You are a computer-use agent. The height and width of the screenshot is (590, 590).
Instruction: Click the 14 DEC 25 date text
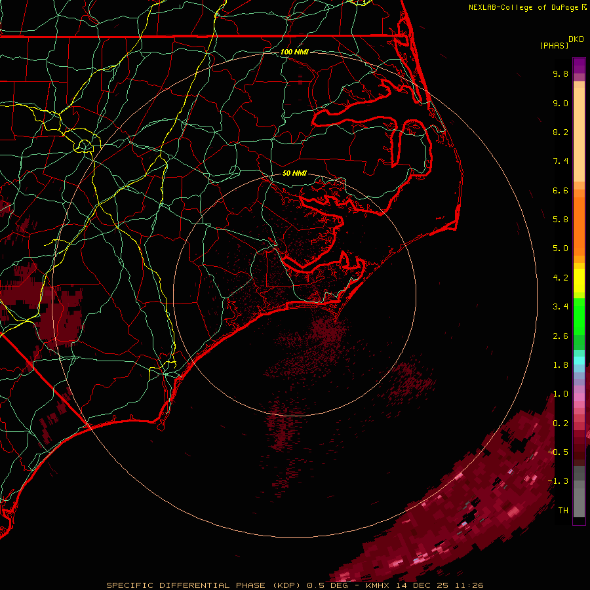(x=421, y=585)
